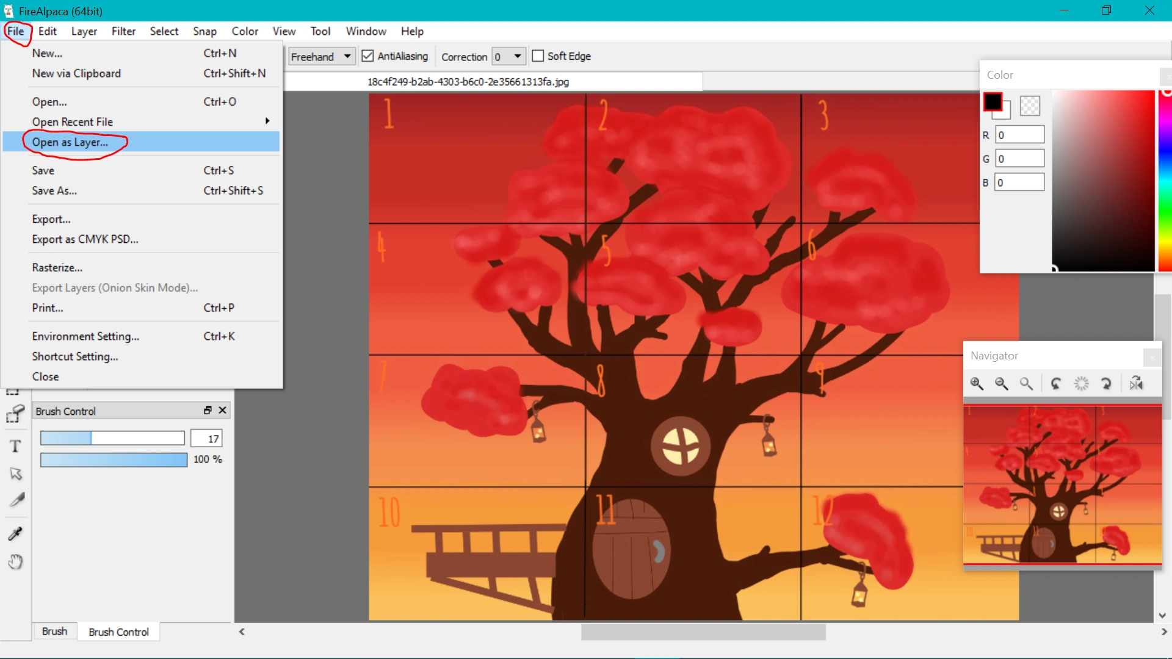1172x659 pixels.
Task: Enable the Soft Edge checkbox
Action: click(x=538, y=56)
